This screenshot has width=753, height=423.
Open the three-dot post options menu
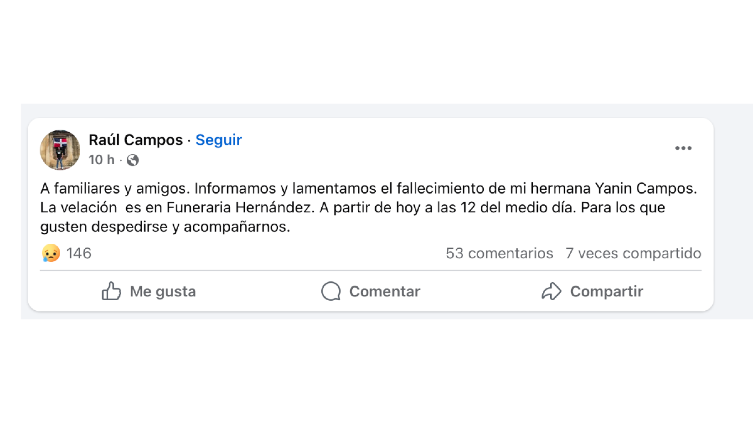[x=683, y=148]
